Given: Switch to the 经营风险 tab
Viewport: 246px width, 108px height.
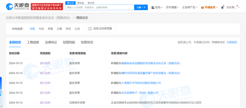Looking at the screenshot, I should (x=69, y=42).
